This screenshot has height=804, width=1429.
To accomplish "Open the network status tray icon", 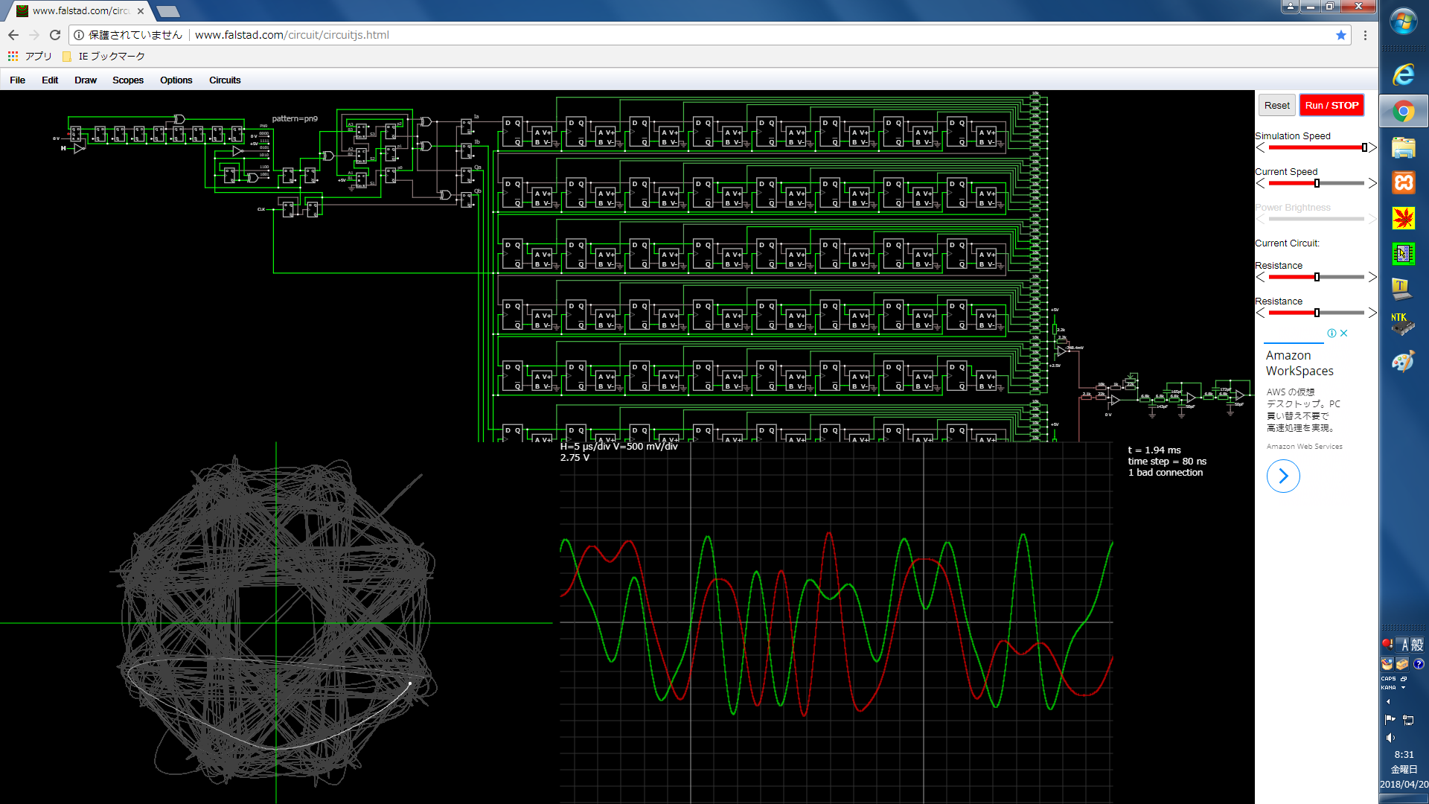I will pos(1408,720).
